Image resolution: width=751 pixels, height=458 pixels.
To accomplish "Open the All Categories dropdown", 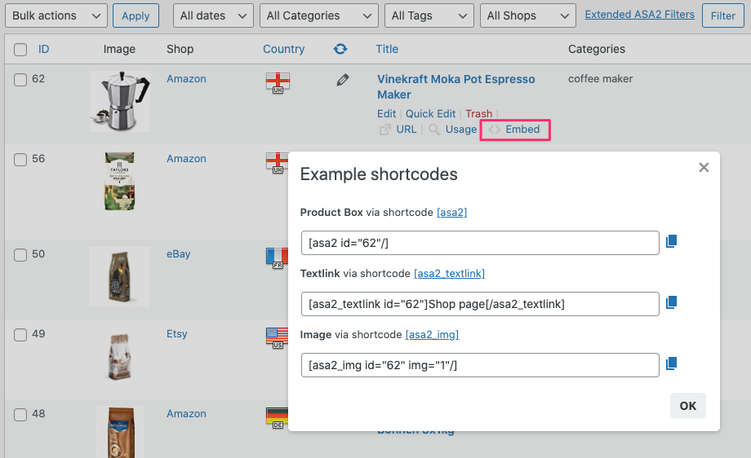I will [319, 15].
